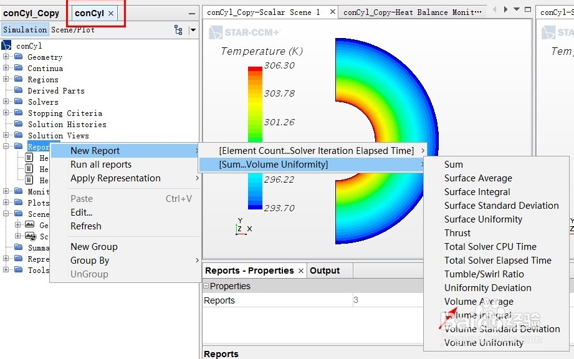
Task: Expand the Regions node
Action: pyautogui.click(x=6, y=79)
